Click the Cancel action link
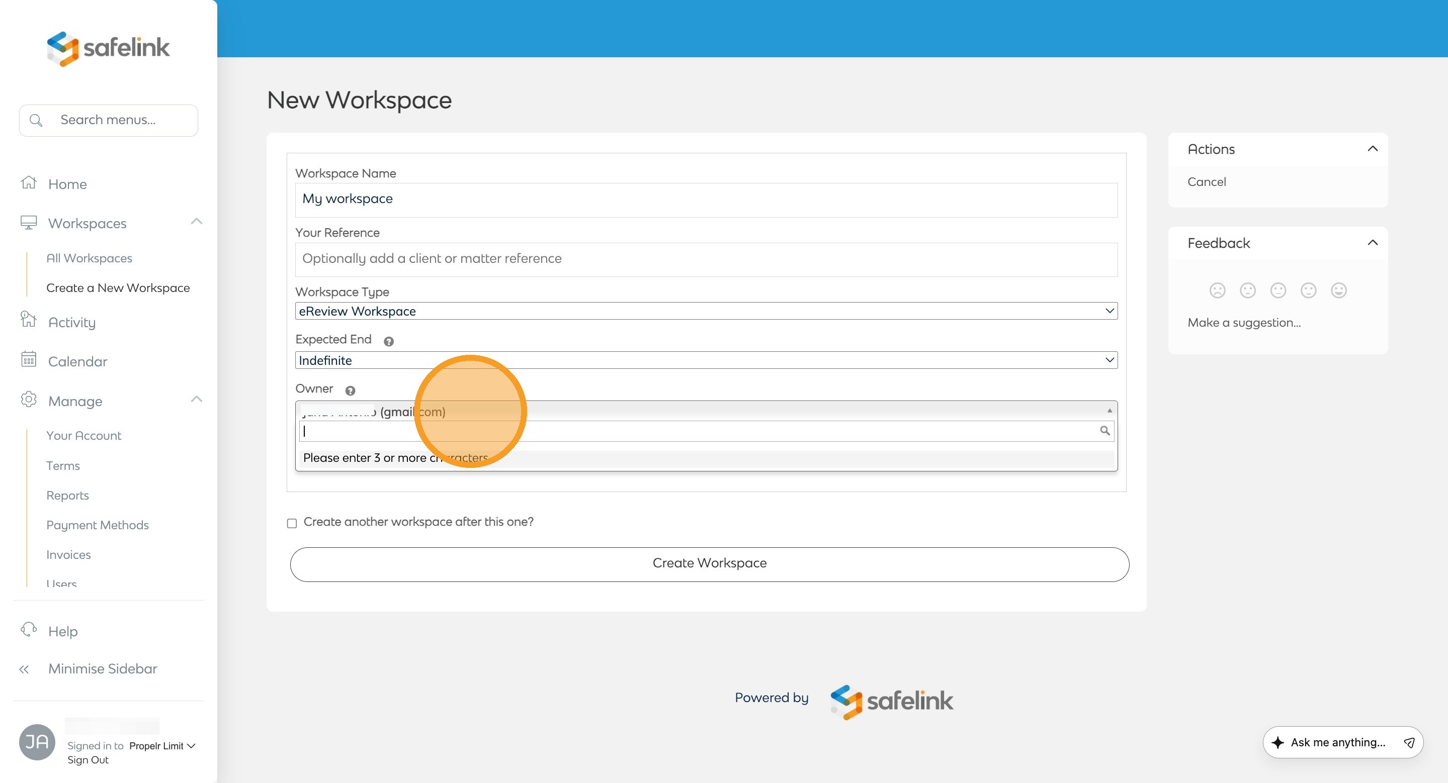1448x783 pixels. pos(1206,182)
